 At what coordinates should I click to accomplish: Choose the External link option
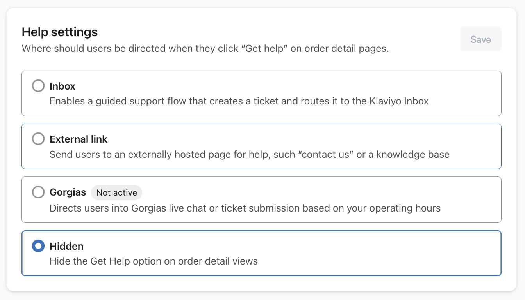tap(38, 139)
